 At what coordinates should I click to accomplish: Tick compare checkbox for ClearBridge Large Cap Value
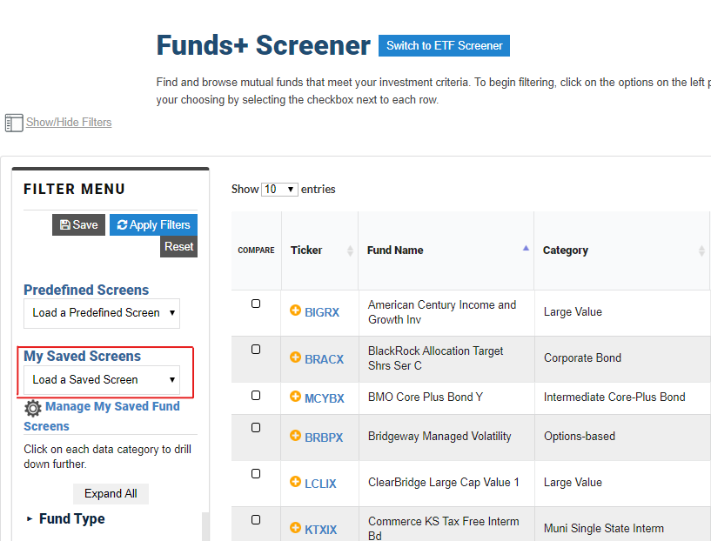tap(256, 474)
